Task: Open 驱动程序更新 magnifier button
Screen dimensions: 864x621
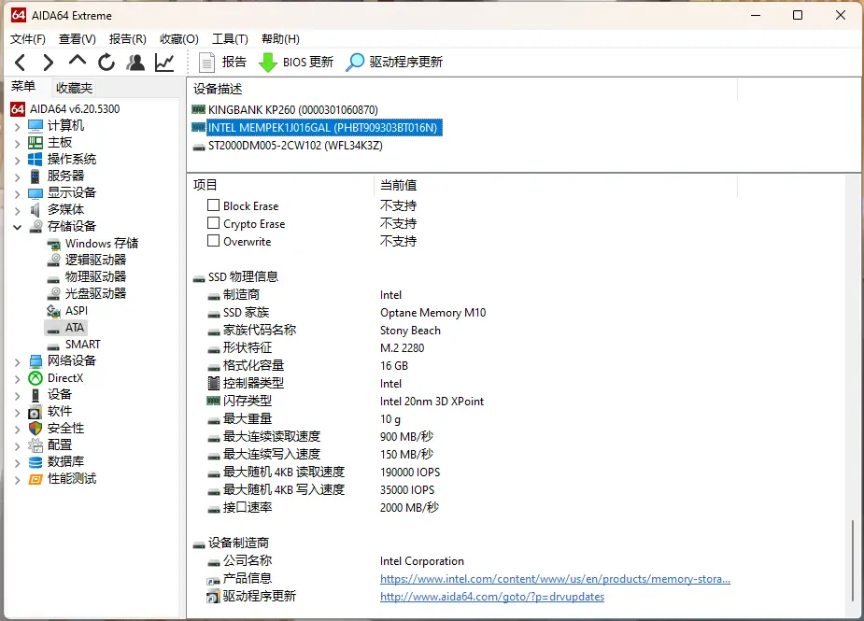Action: point(394,63)
